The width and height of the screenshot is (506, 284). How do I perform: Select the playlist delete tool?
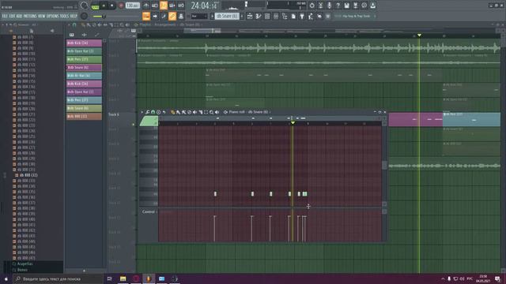tap(94, 24)
